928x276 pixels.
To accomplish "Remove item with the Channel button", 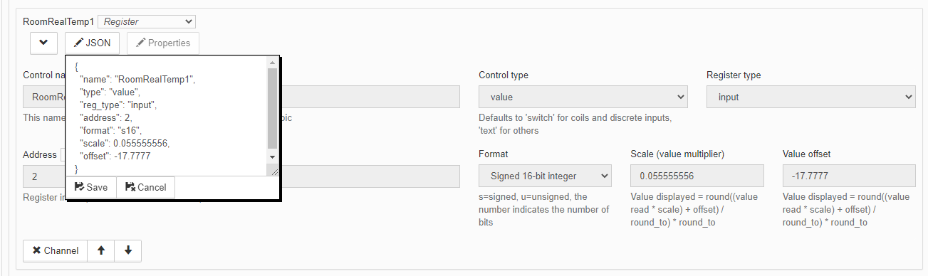I will coord(56,250).
